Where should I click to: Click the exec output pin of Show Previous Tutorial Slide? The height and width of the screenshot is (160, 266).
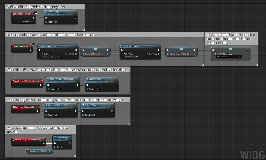(78, 85)
